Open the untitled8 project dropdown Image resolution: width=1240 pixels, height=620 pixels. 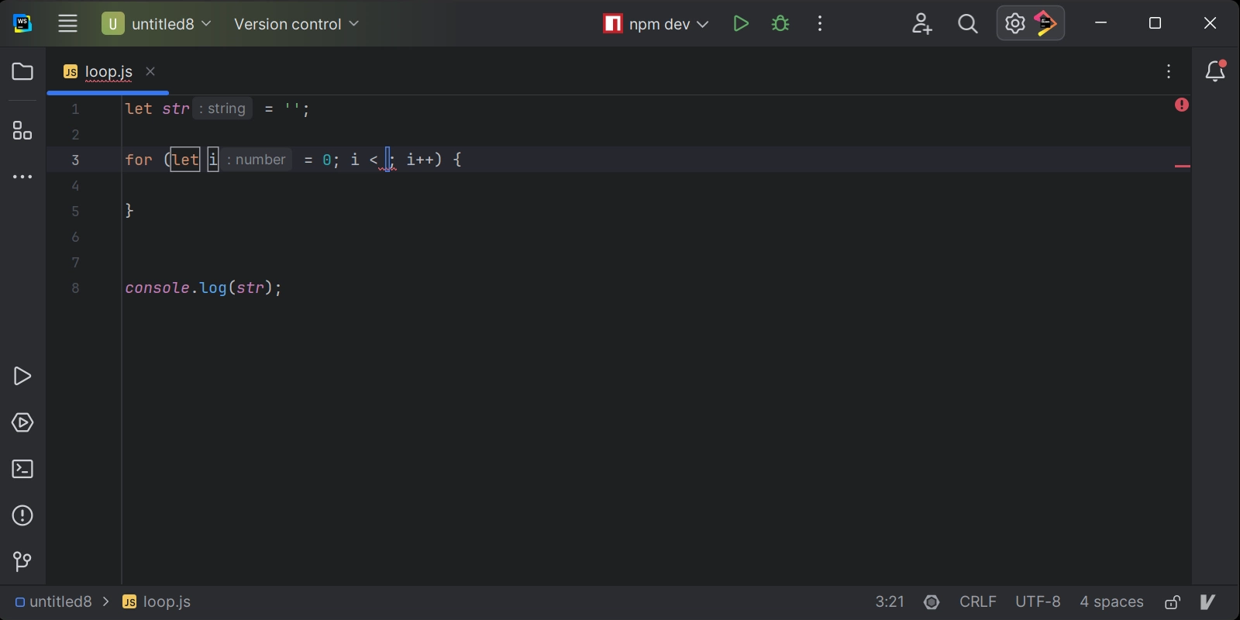coord(157,23)
